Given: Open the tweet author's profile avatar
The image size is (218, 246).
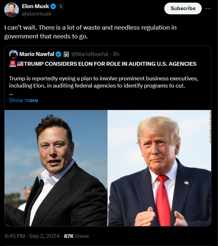Looking at the screenshot, I should point(11,10).
